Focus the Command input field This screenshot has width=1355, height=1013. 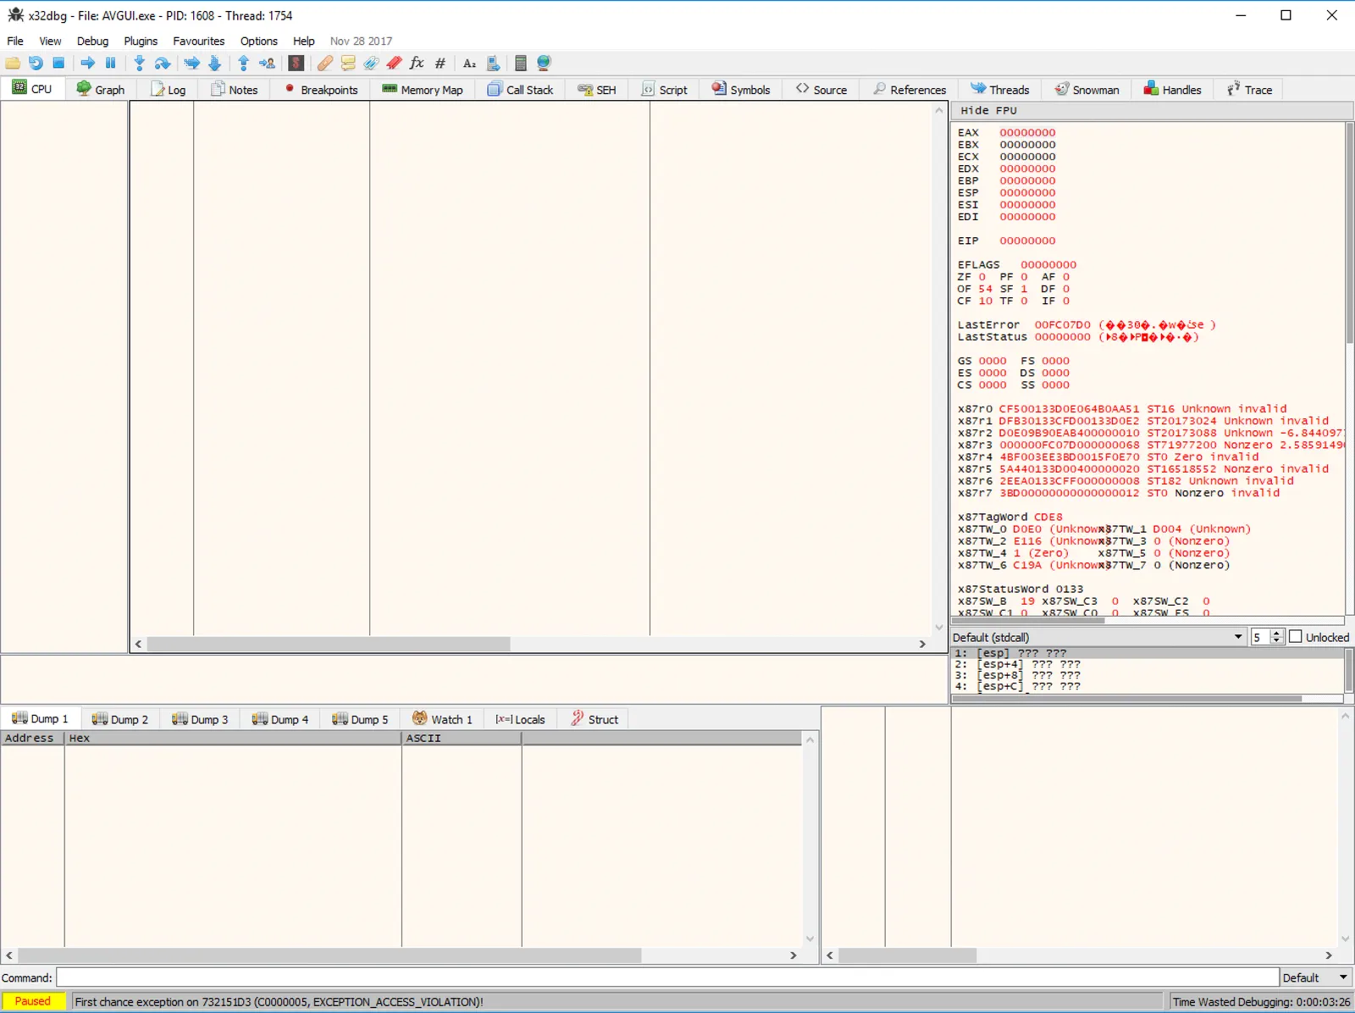pyautogui.click(x=667, y=977)
